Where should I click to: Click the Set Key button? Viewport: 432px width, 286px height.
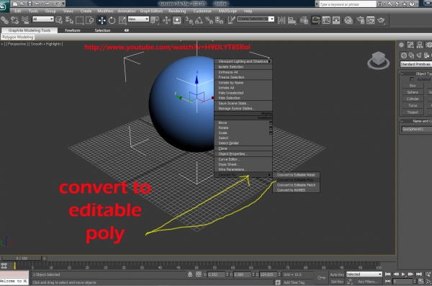coord(337,282)
